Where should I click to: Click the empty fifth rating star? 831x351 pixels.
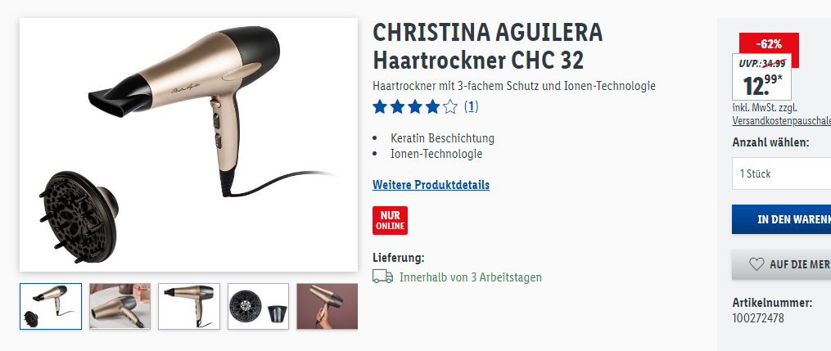coord(450,107)
